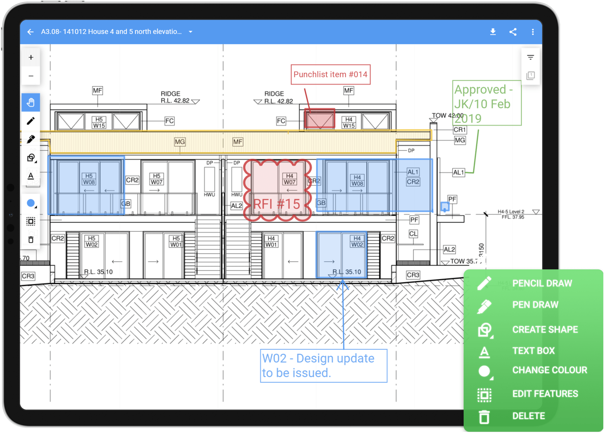Click the delete (trash) tool
The height and width of the screenshot is (435, 606).
coord(31,239)
